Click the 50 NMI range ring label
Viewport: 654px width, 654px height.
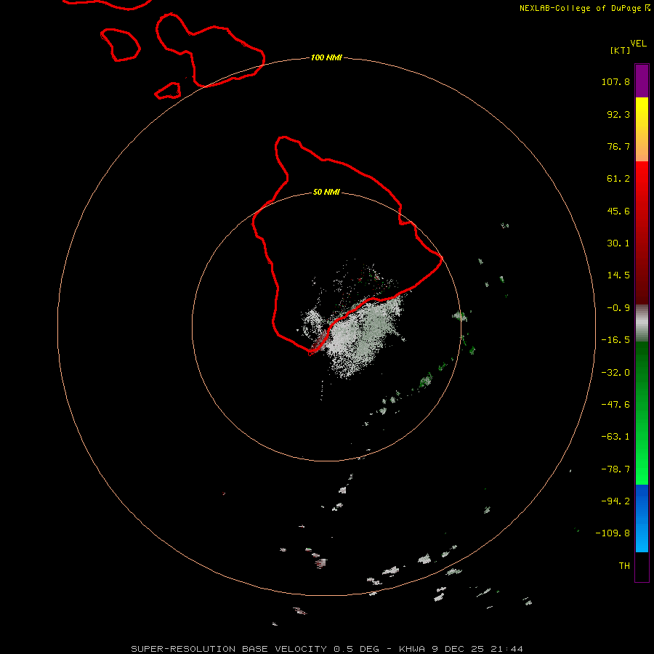point(326,193)
